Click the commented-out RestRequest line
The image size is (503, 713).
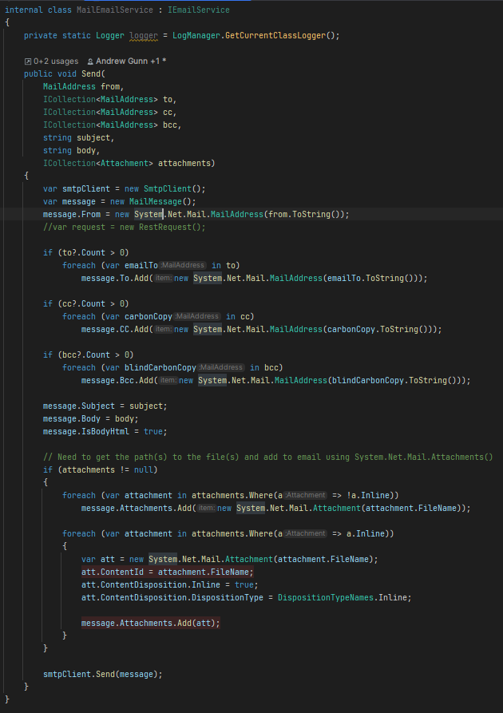click(x=124, y=227)
